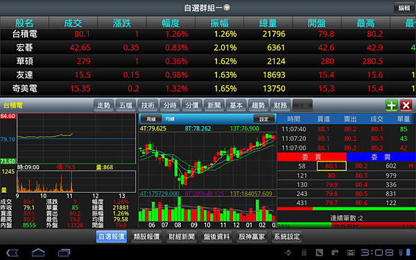Image resolution: width=416 pixels, height=260 pixels.
Task: Open the 基本 tab
Action: [x=236, y=105]
